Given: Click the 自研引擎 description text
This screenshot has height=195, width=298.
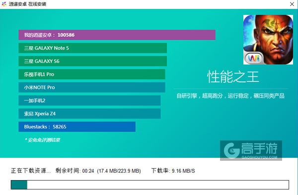Looking at the screenshot, I should 230,96.
